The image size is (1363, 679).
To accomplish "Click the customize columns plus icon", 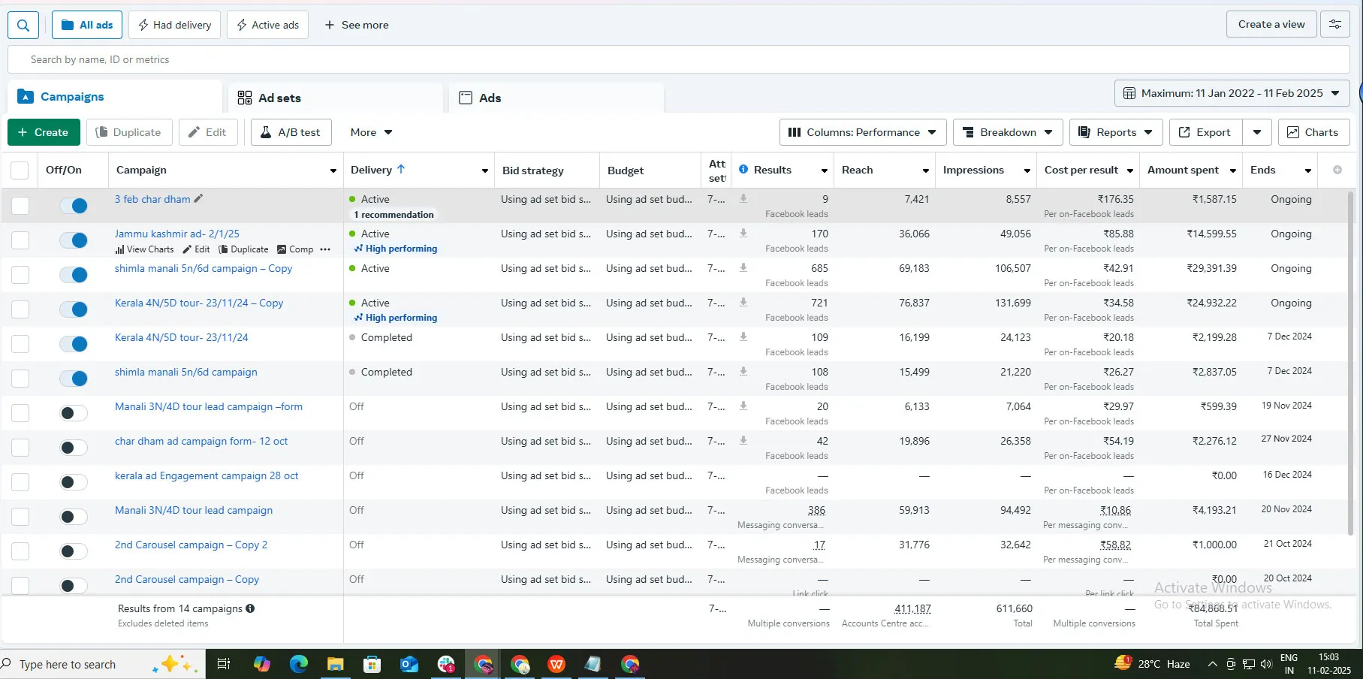I will tap(1337, 171).
